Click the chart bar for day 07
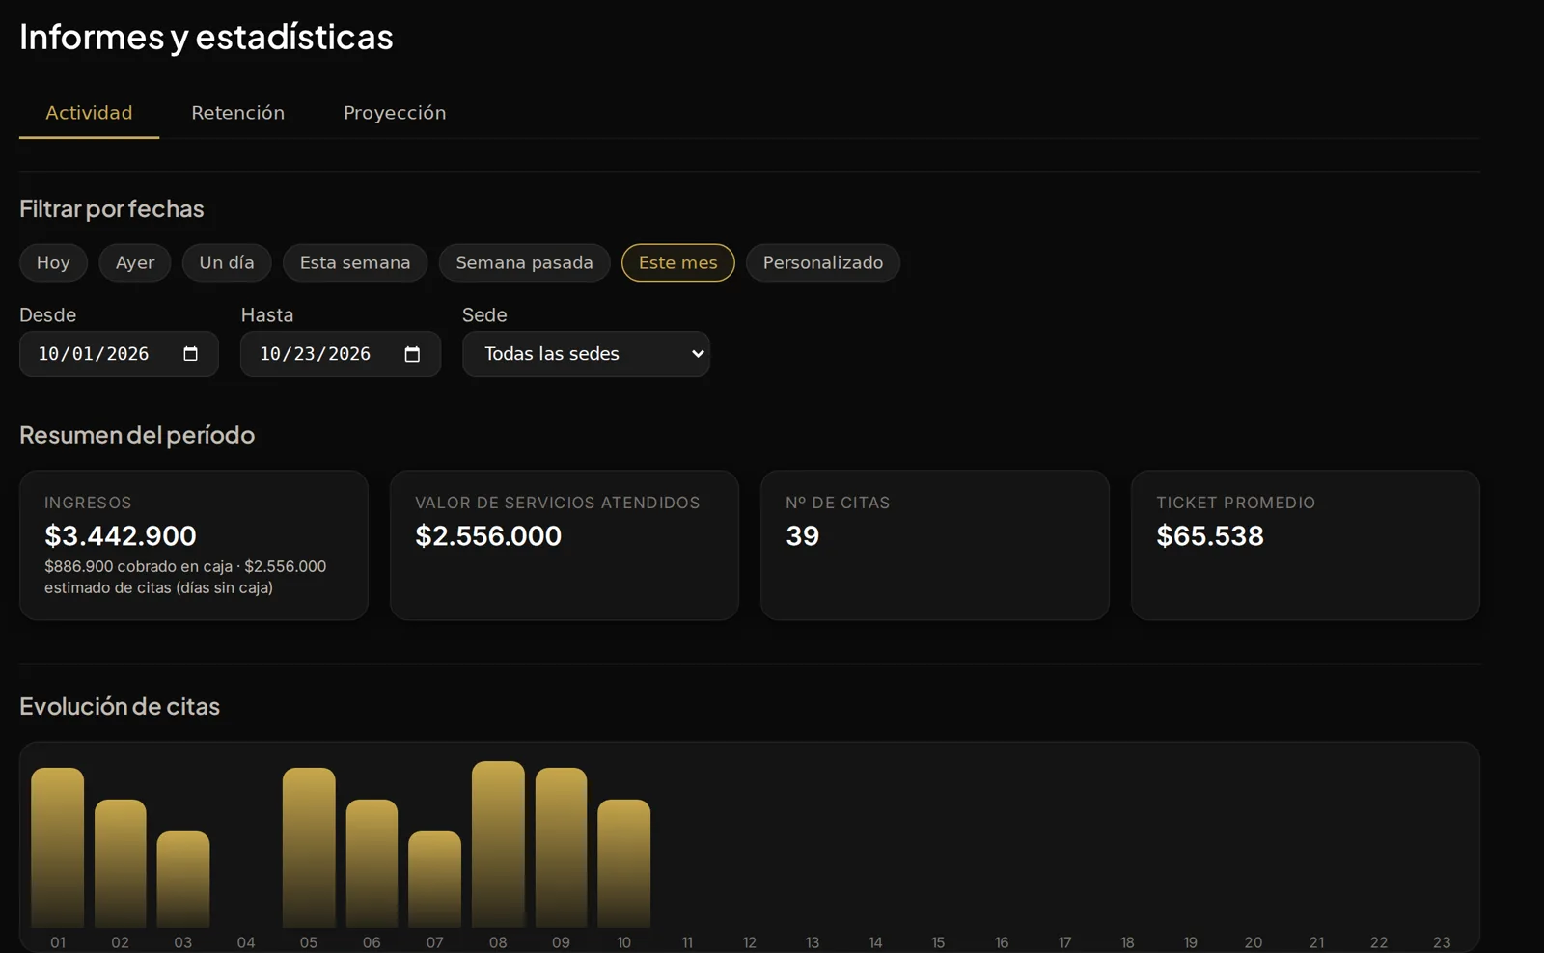 pos(434,880)
